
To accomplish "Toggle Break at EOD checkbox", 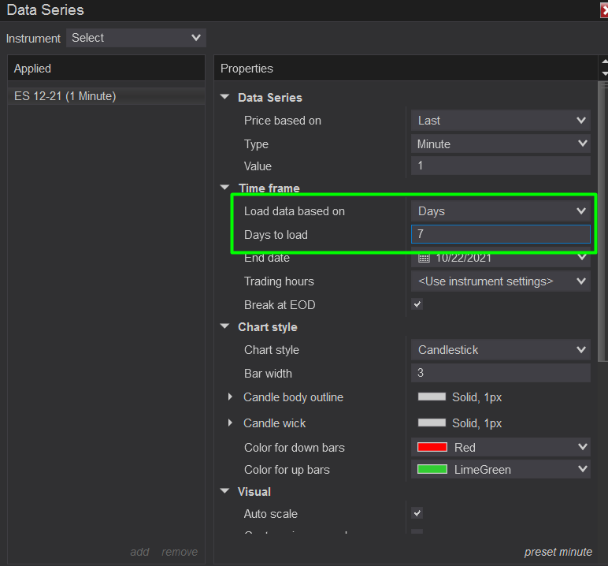I will 417,304.
